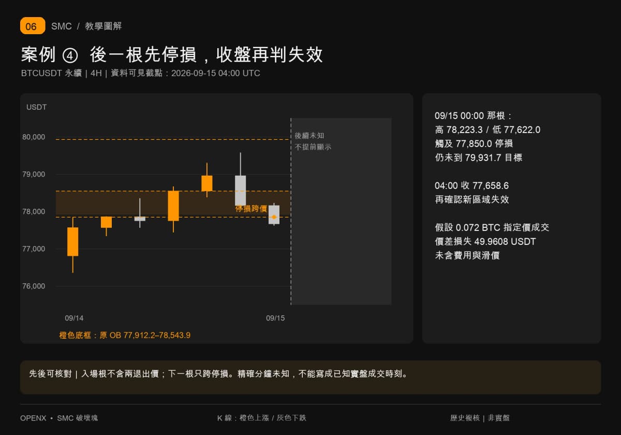The height and width of the screenshot is (435, 621).
Task: Click the legend 橙色底框：原 OB 77,912.2–78,543.9
Action: [x=125, y=336]
